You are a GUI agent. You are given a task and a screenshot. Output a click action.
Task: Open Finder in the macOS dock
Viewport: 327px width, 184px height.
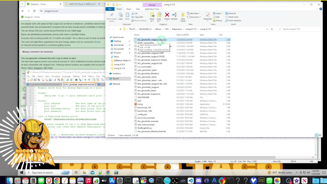tap(9, 181)
